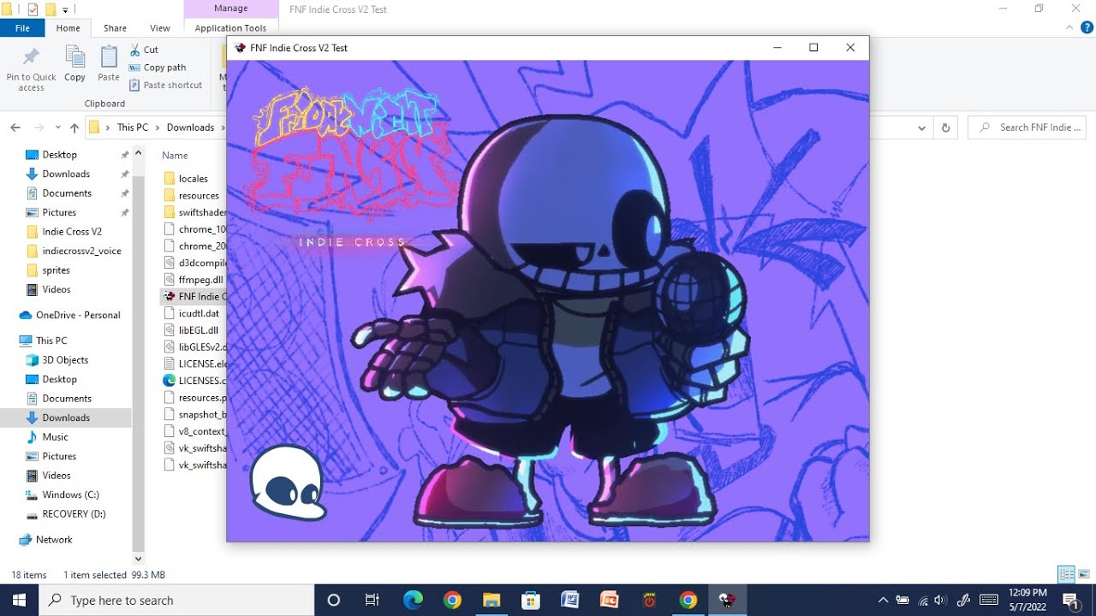Select the LICENSES file with Edge icon
Viewport: 1096px width, 616px height.
tap(195, 381)
